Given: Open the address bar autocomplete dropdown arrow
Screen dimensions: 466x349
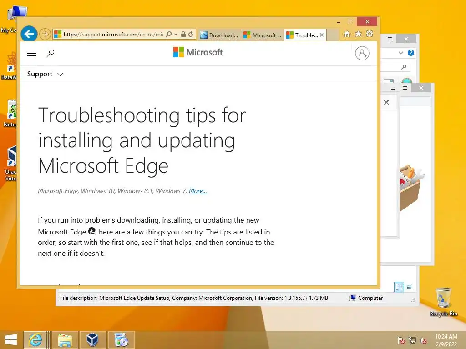Looking at the screenshot, I should [176, 35].
